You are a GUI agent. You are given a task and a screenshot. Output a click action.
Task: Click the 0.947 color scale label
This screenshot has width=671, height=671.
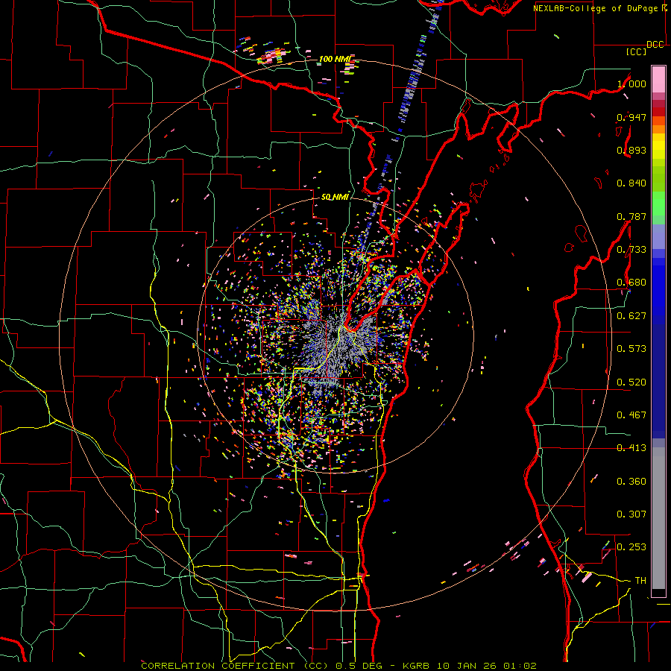[x=631, y=117]
